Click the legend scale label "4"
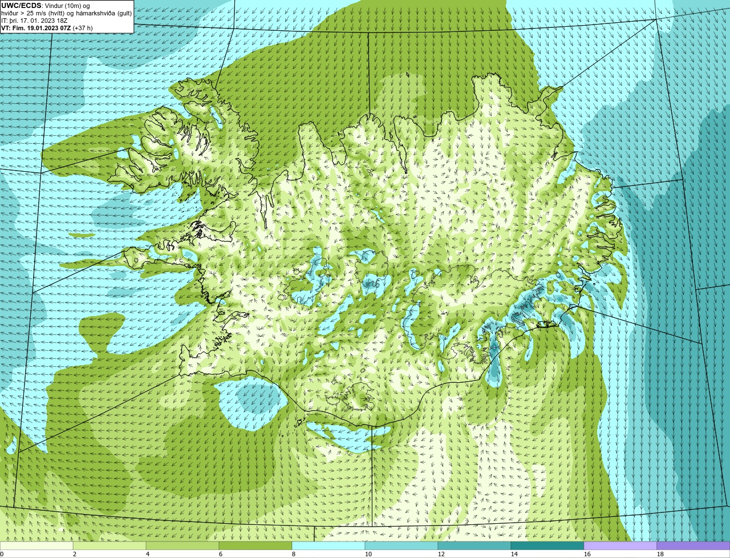 point(148,554)
